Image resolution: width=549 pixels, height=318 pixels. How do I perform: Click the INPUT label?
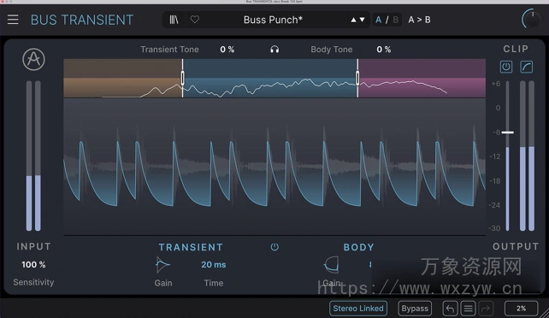pos(33,246)
